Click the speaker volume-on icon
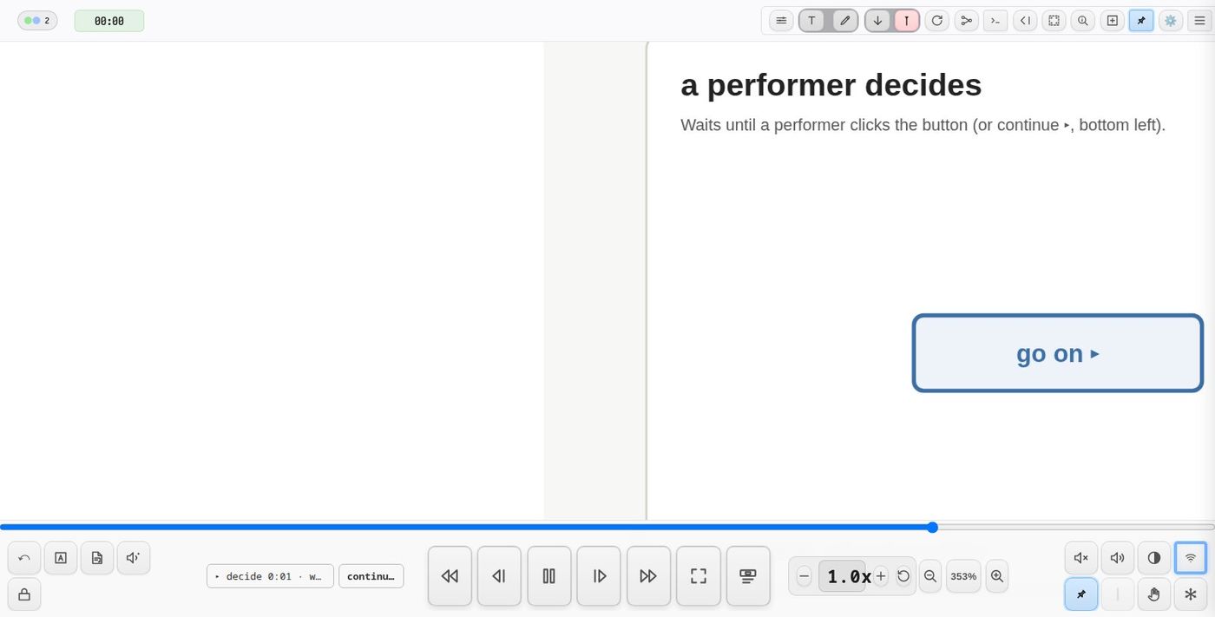The height and width of the screenshot is (617, 1215). click(1118, 558)
